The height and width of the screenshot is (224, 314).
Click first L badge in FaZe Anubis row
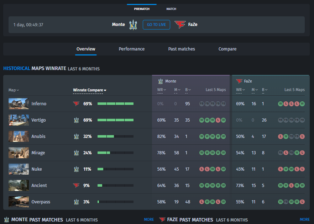[x=281, y=137]
